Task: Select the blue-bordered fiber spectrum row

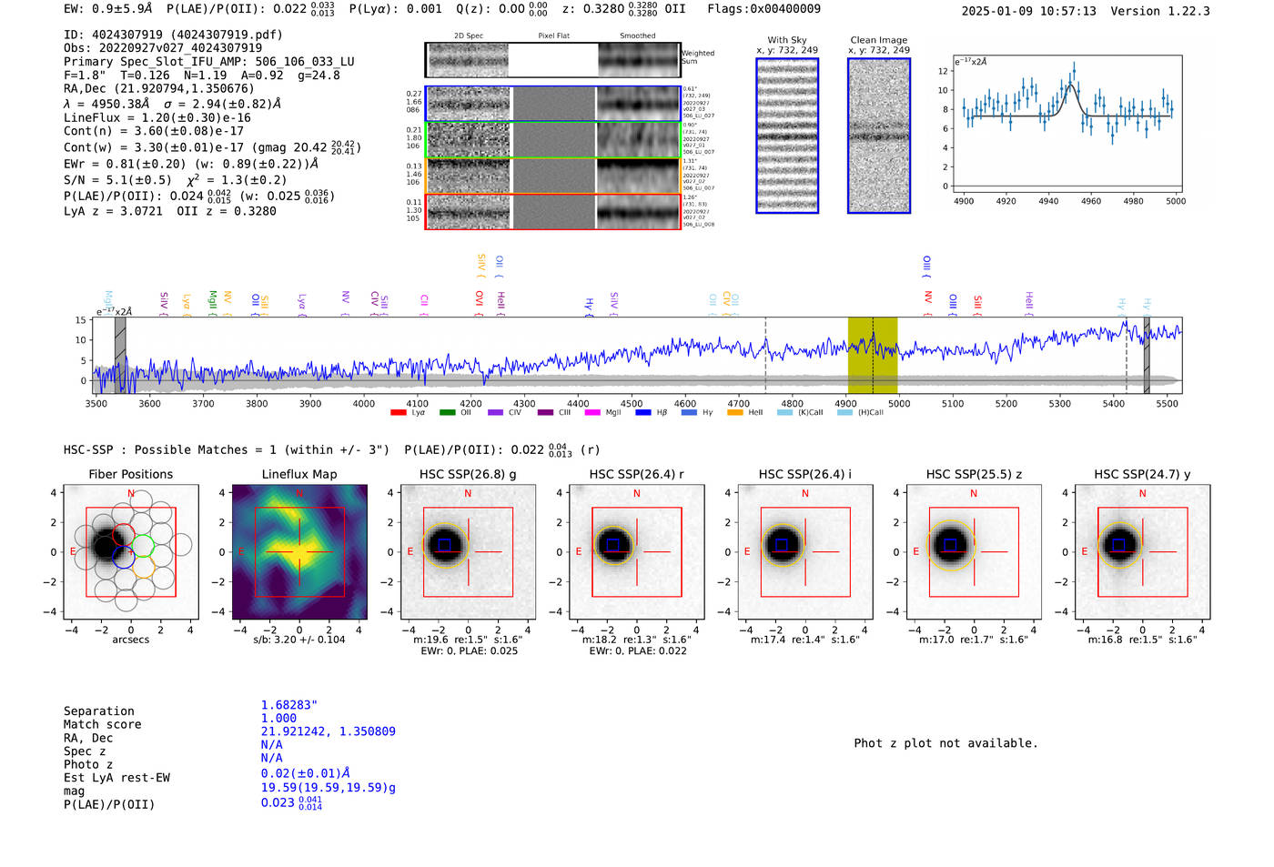Action: tap(553, 104)
